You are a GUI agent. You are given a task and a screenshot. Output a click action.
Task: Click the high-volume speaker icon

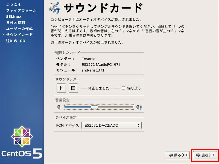tap(139, 107)
